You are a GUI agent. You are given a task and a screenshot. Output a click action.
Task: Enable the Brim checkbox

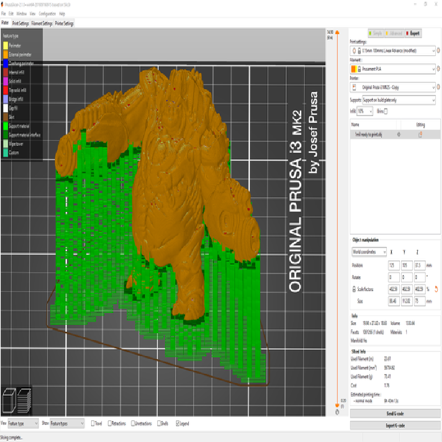(x=386, y=112)
